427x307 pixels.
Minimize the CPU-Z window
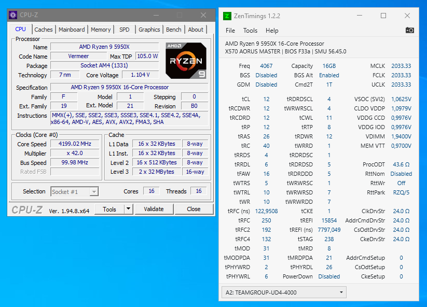tap(156, 15)
